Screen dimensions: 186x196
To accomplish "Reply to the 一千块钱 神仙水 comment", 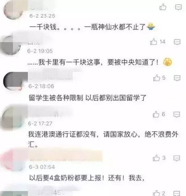I will pos(178,7).
